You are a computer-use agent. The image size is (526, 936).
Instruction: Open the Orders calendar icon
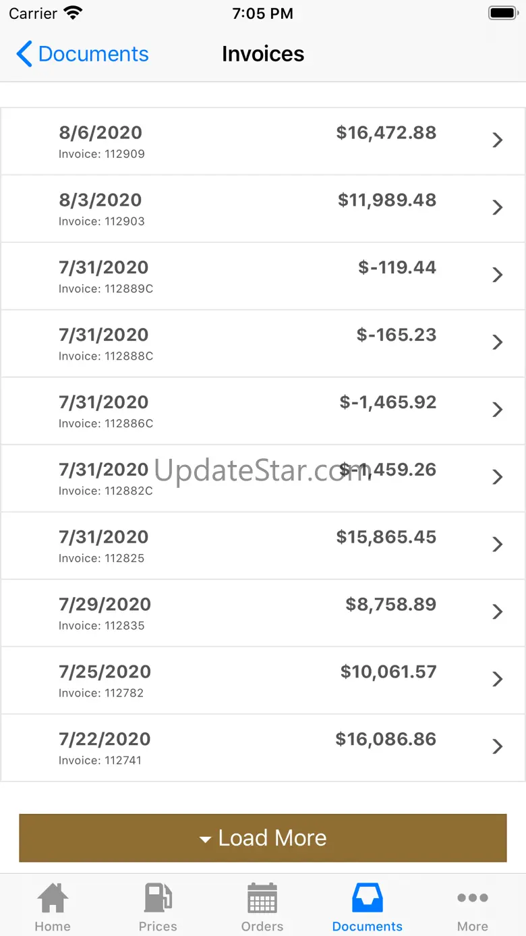click(262, 898)
